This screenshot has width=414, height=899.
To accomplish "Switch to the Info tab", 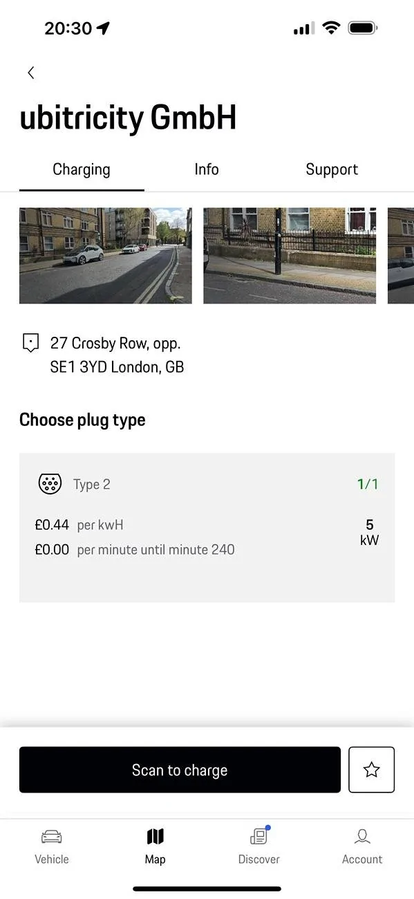I will (206, 169).
